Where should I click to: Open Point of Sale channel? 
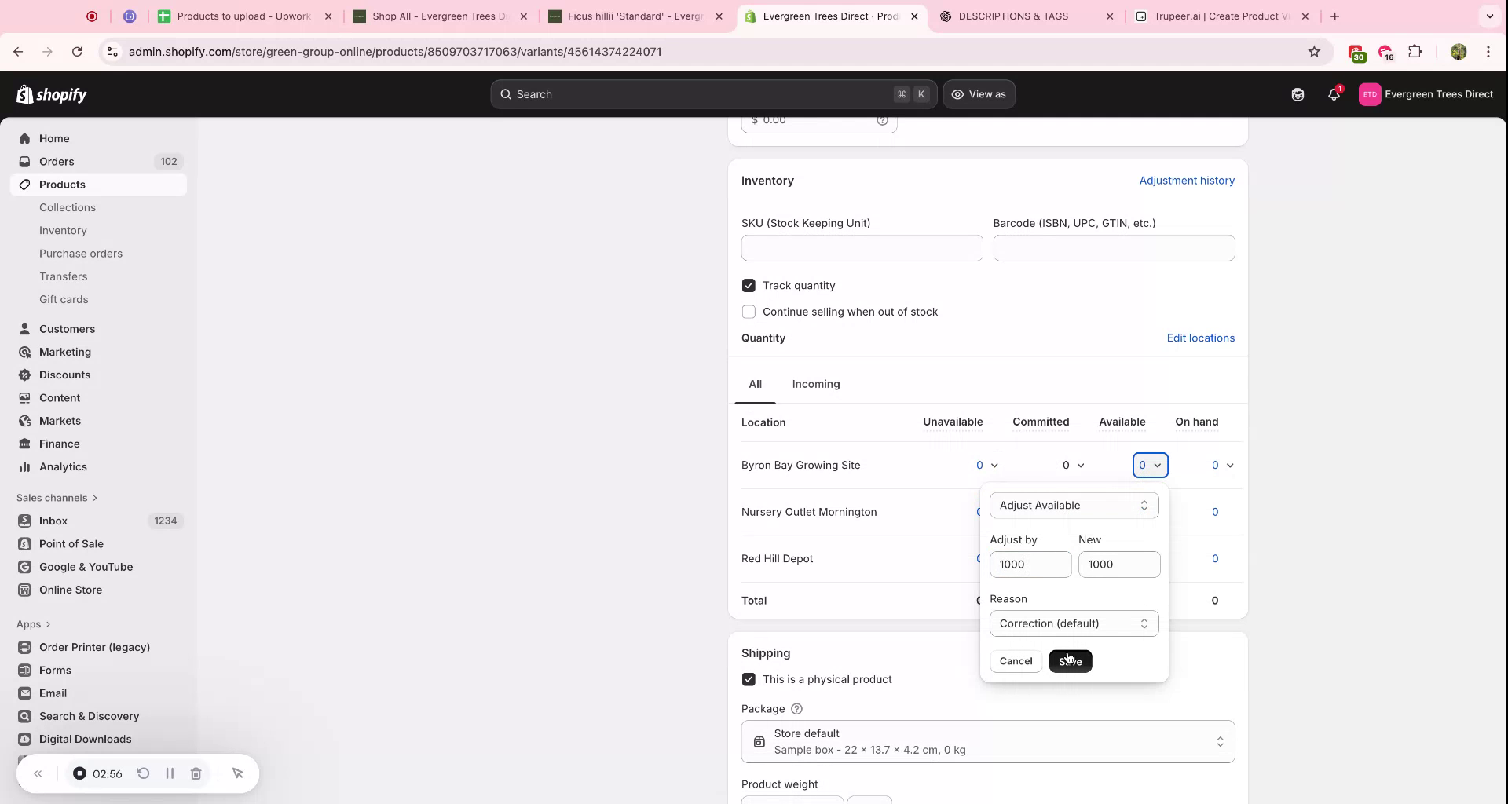coord(71,543)
